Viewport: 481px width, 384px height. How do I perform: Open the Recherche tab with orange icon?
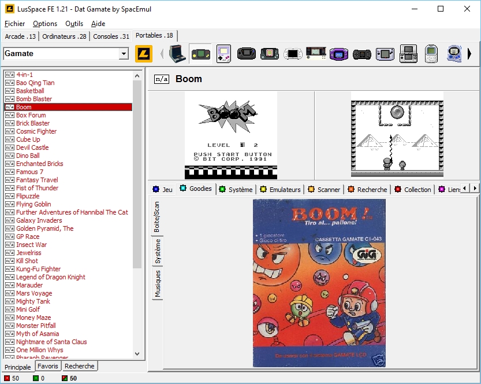point(367,189)
